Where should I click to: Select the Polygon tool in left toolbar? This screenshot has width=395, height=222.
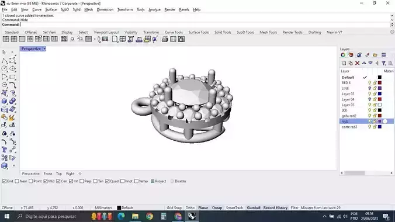coord(4,85)
